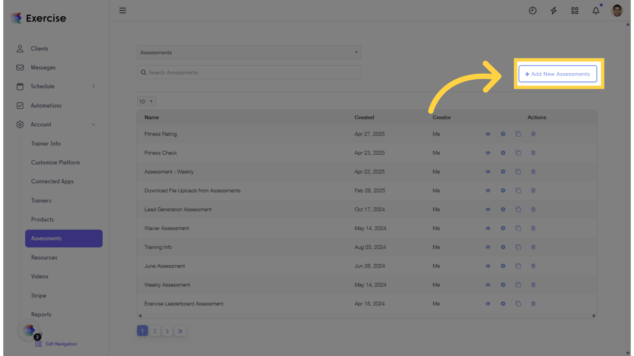Delete the Fitness Rating assessment
This screenshot has width=634, height=356.
point(533,134)
